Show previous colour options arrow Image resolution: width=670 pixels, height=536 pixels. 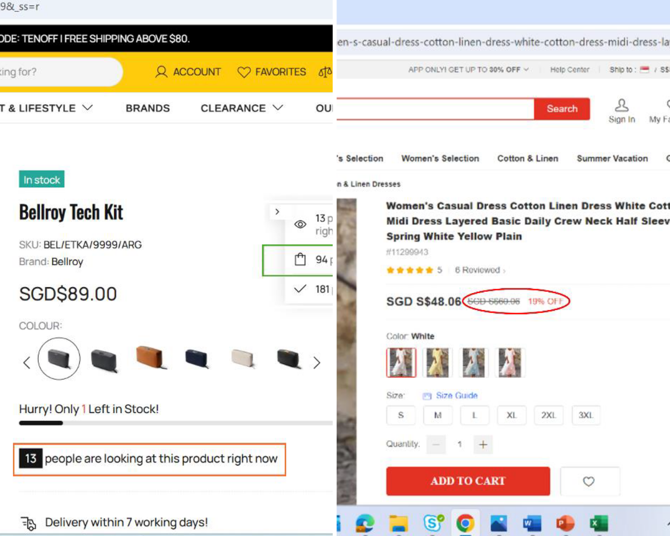click(x=27, y=363)
